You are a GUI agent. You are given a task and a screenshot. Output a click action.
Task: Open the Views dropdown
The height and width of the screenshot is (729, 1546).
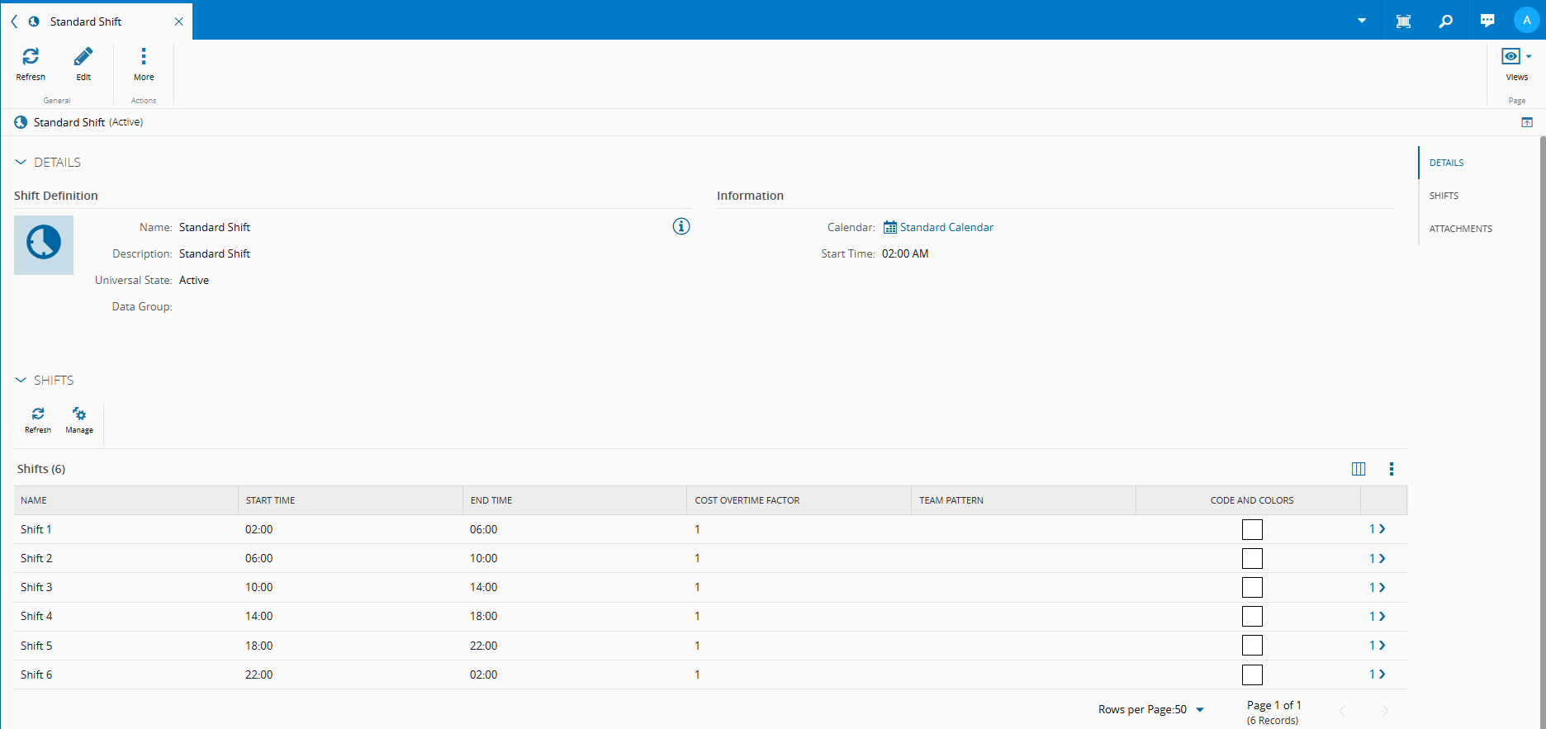(1516, 57)
